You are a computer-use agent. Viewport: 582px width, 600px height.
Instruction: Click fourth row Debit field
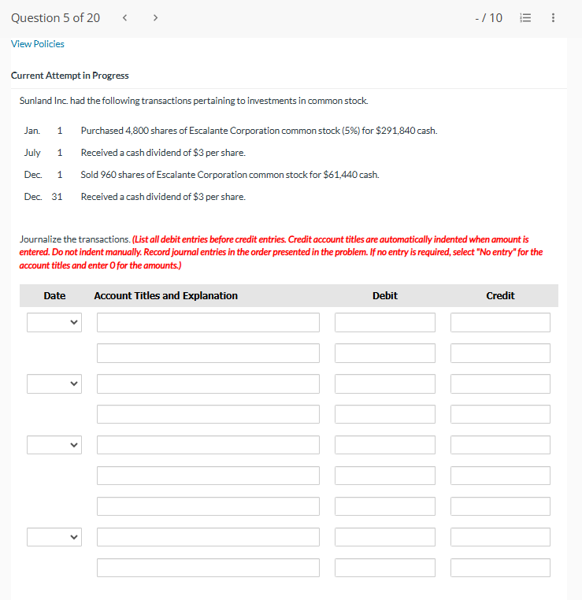(x=385, y=414)
